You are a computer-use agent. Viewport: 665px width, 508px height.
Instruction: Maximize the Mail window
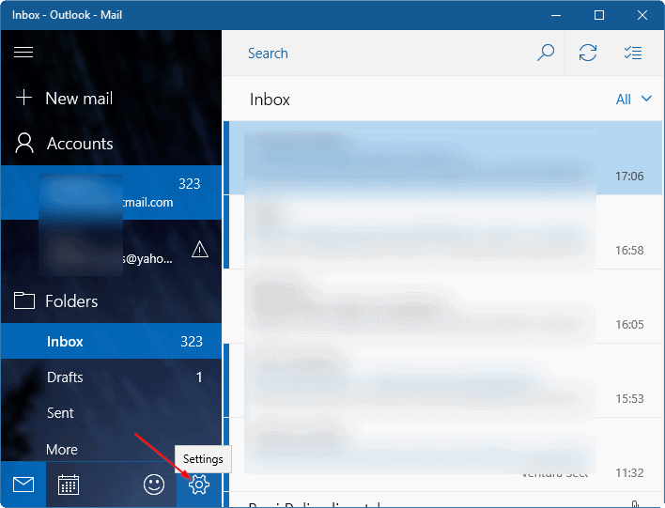599,15
